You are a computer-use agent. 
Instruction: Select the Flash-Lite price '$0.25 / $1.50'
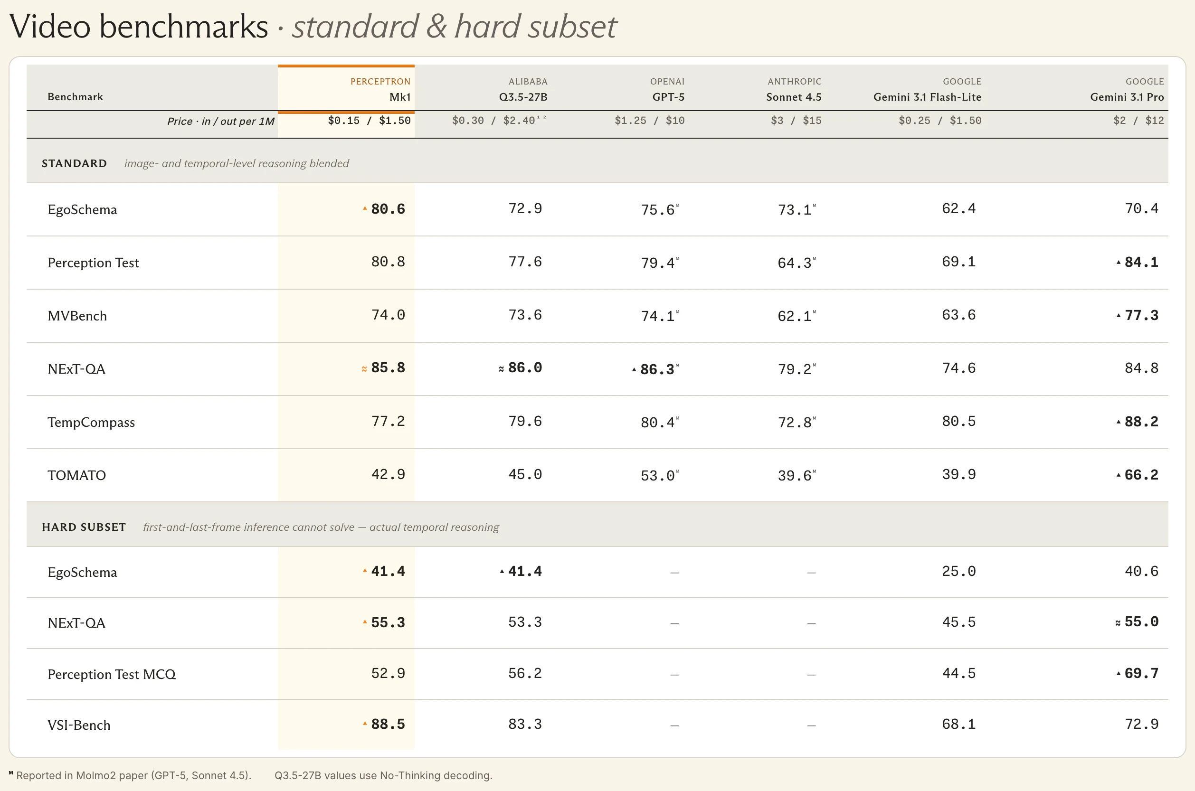[940, 121]
